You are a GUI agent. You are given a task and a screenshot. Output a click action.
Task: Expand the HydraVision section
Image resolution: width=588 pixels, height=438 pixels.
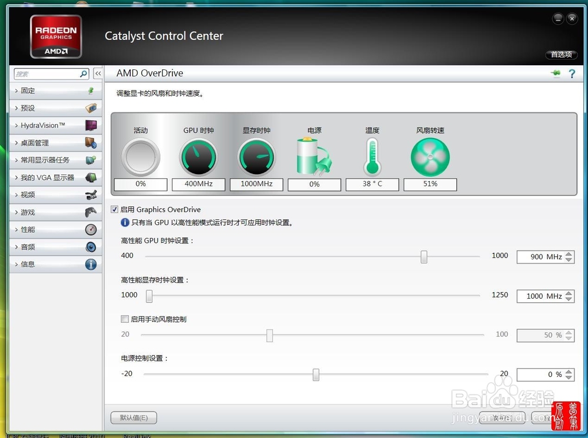(x=55, y=125)
